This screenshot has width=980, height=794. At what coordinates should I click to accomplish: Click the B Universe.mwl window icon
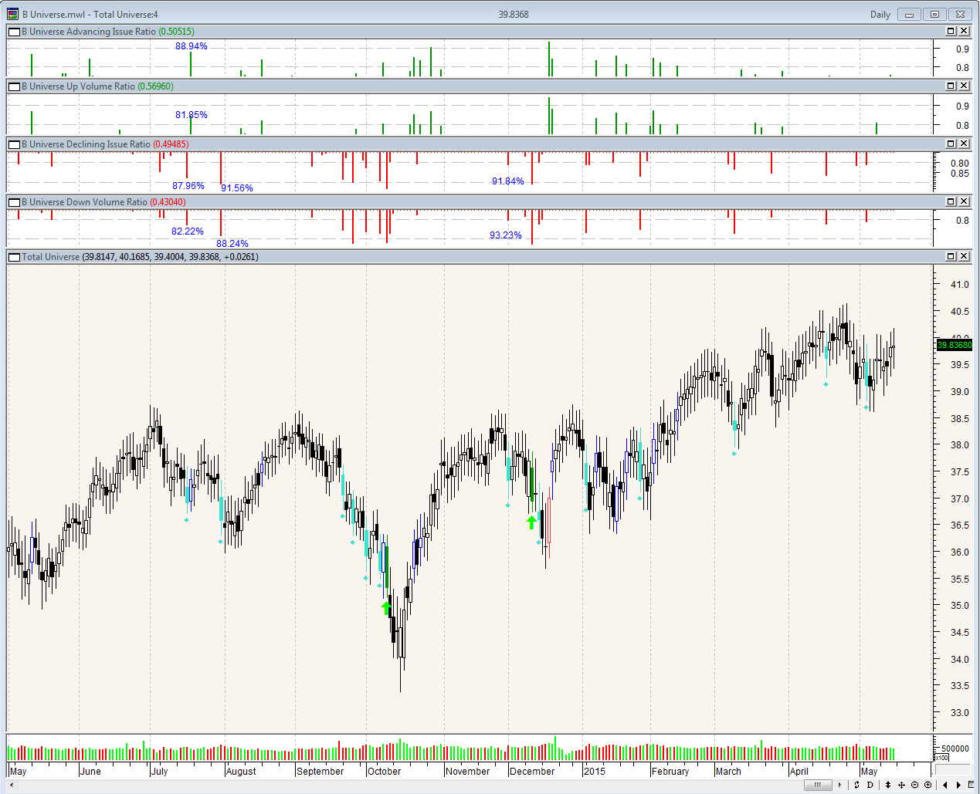(x=12, y=14)
